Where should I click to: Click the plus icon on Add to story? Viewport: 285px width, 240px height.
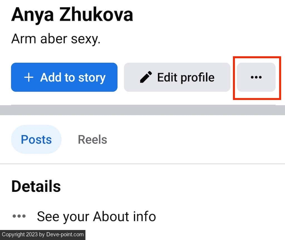29,77
